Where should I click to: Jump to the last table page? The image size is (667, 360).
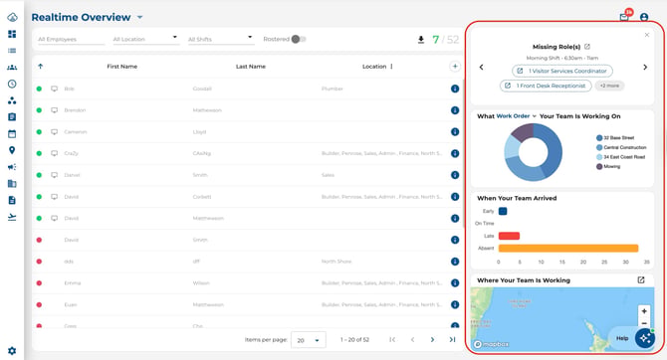452,339
